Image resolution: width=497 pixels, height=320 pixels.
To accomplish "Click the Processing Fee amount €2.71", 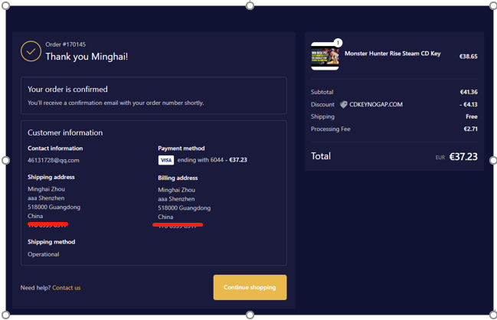I will 471,129.
